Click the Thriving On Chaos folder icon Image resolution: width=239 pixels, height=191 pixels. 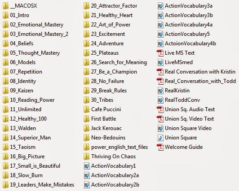pos(87,156)
